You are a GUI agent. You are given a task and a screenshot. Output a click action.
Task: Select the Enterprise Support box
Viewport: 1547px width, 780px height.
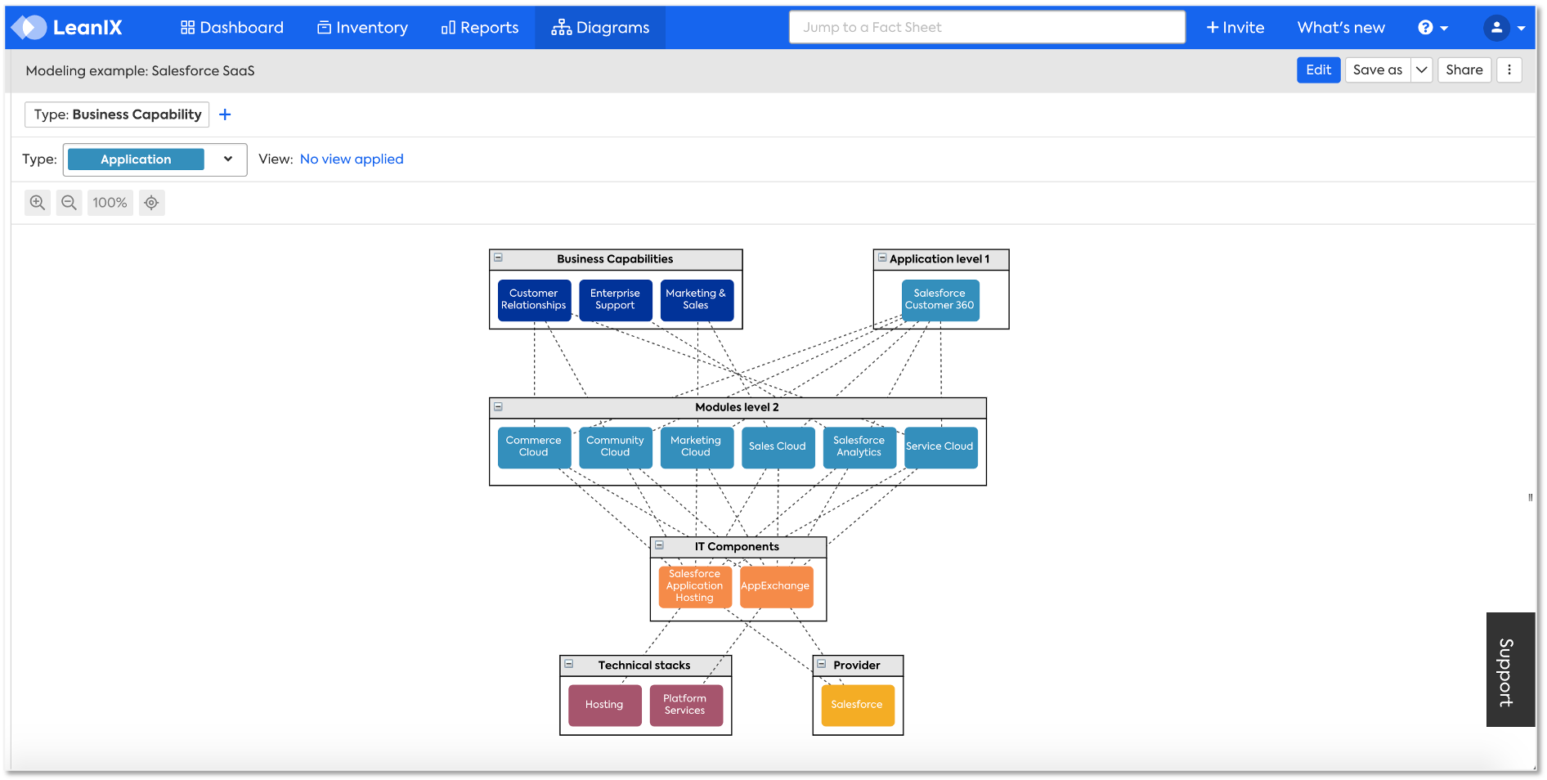point(615,300)
